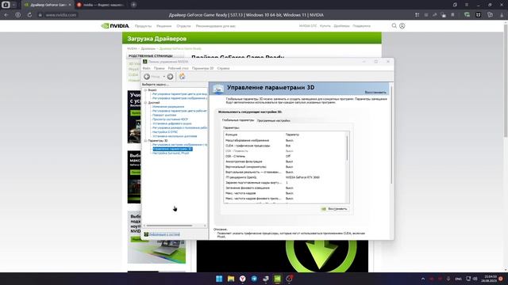Click the Back arrow in NVIDIA Control Panel toolbar
The width and height of the screenshot is (508, 285).
tap(147, 77)
